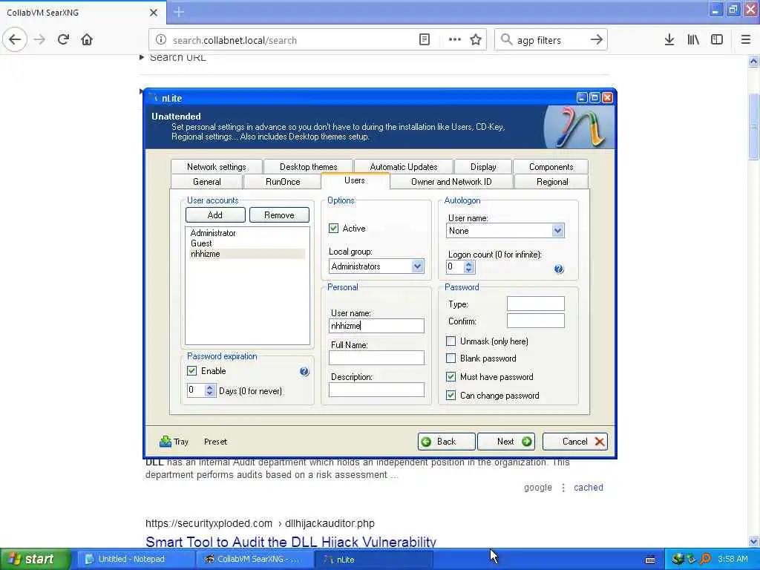This screenshot has width=760, height=570.
Task: Open the second system tray icon
Action: pyautogui.click(x=691, y=559)
